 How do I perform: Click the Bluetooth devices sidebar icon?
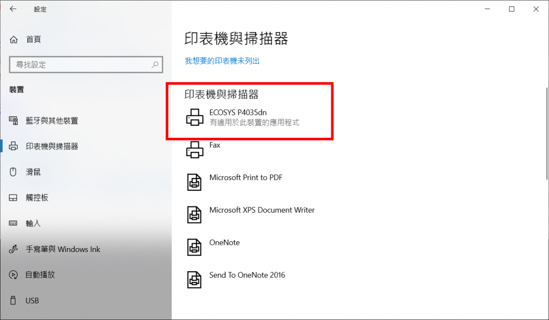pos(13,121)
